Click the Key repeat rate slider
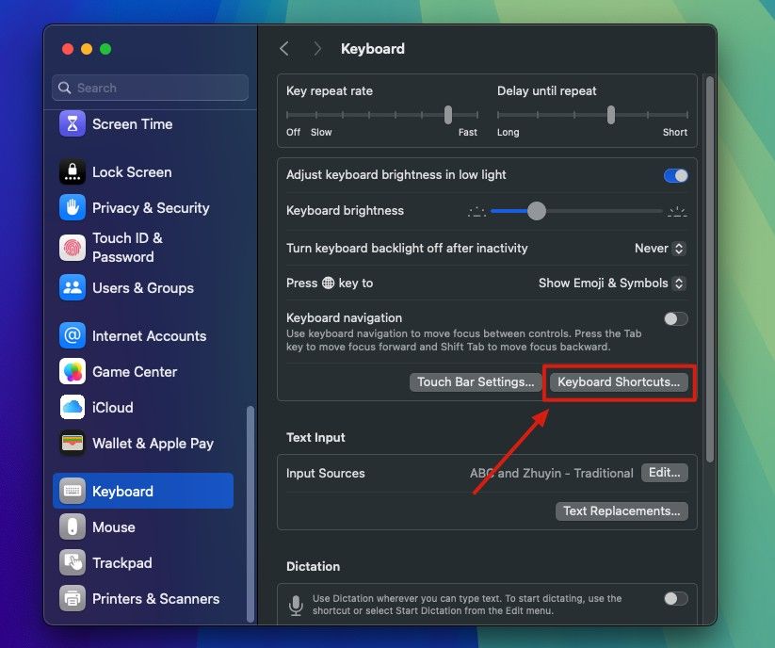The image size is (775, 648). click(381, 115)
